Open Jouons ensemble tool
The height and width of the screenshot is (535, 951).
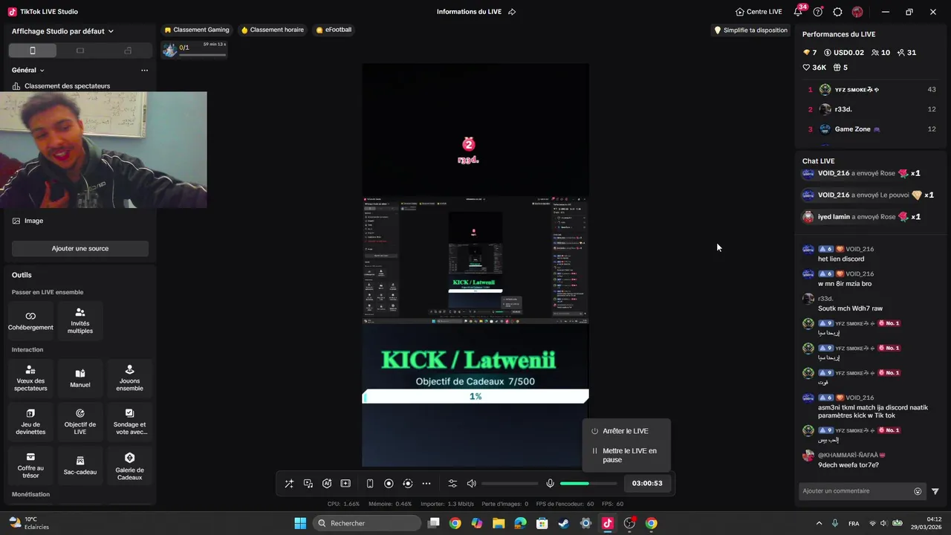[129, 378]
